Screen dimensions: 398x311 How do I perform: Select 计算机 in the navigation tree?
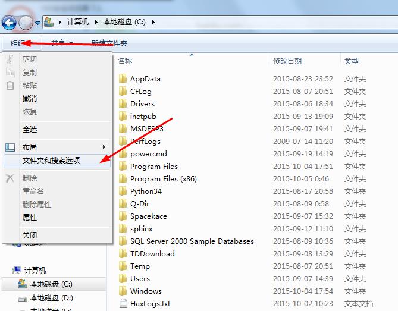click(x=35, y=270)
